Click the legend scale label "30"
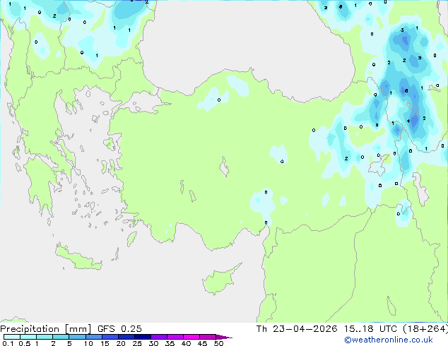448x346 pixels. point(154,343)
